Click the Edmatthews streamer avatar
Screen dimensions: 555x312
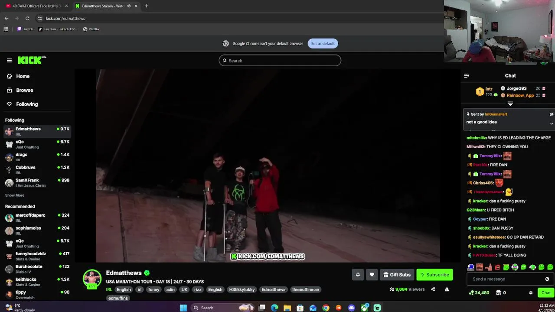92,279
